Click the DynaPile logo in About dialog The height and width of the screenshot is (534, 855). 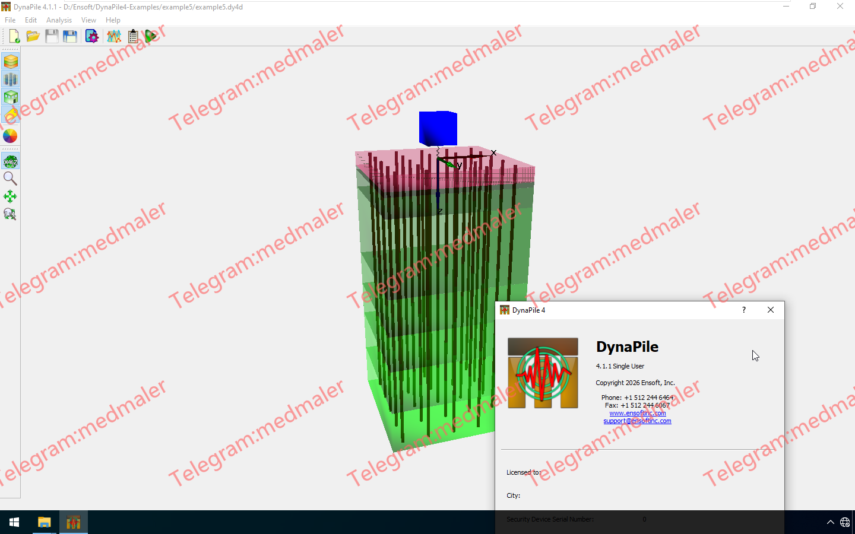pyautogui.click(x=543, y=373)
